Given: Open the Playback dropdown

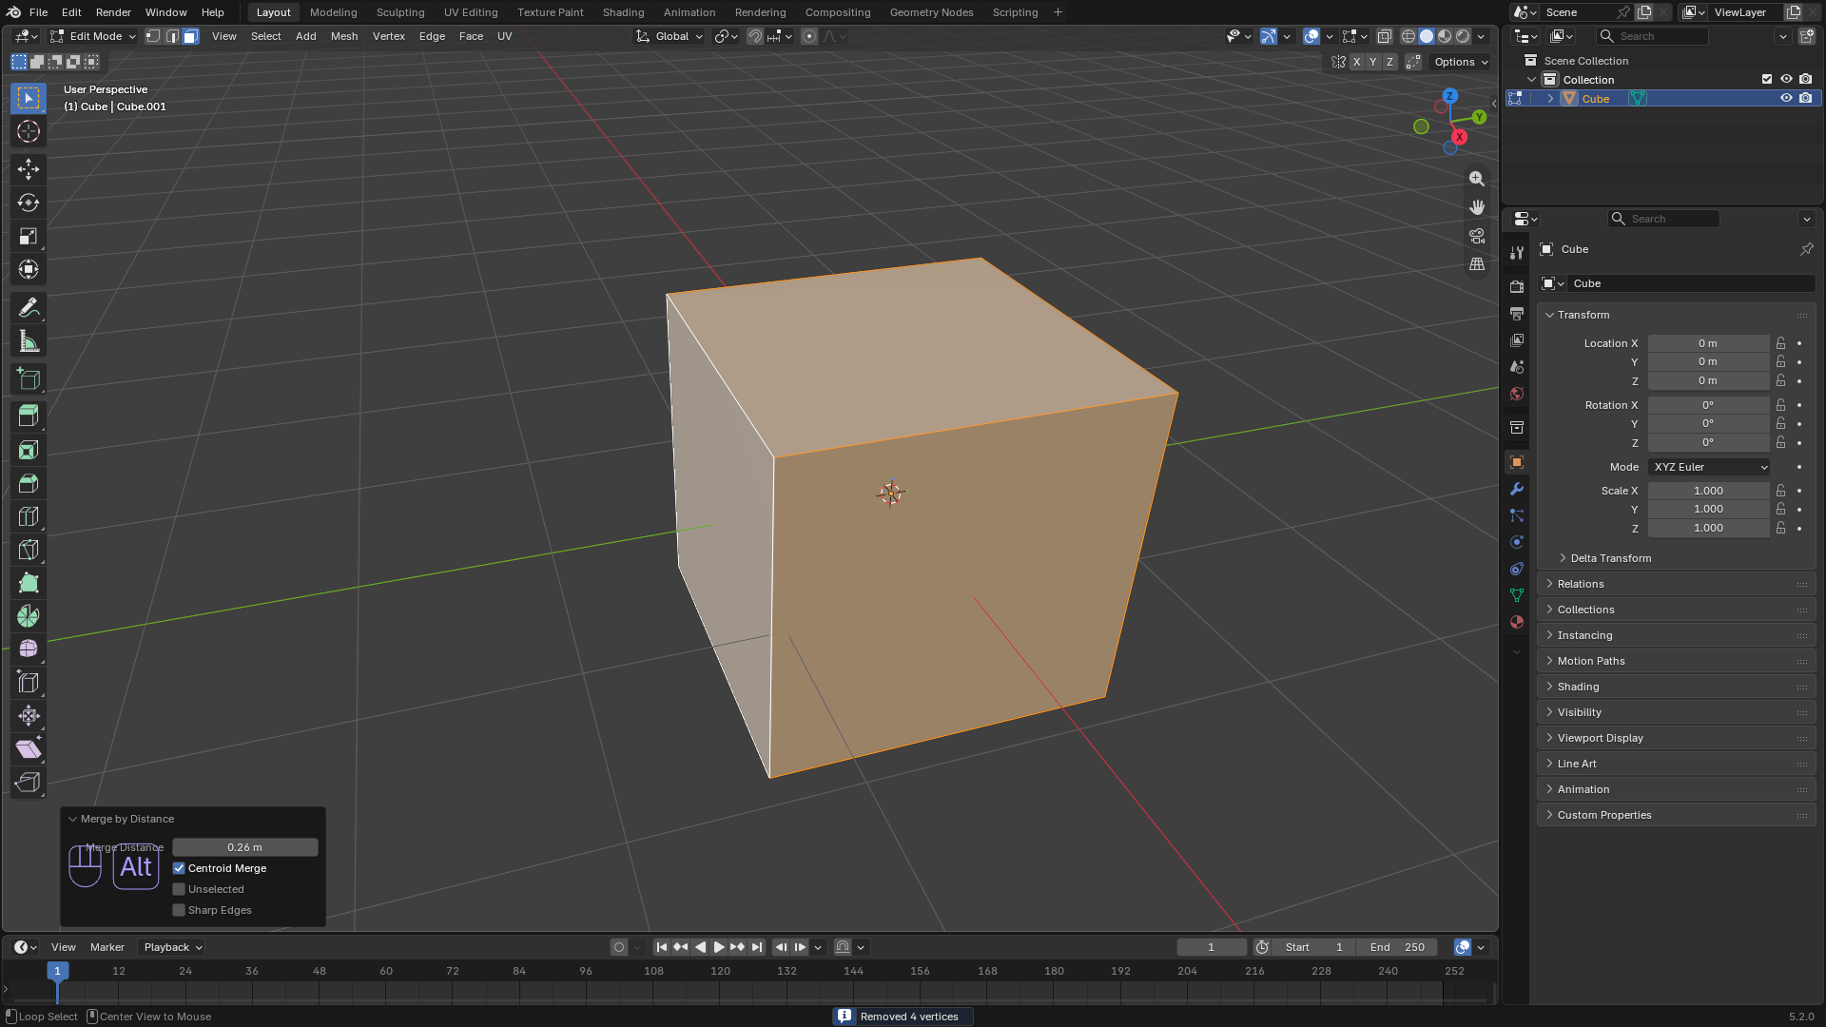Looking at the screenshot, I should click(x=173, y=947).
